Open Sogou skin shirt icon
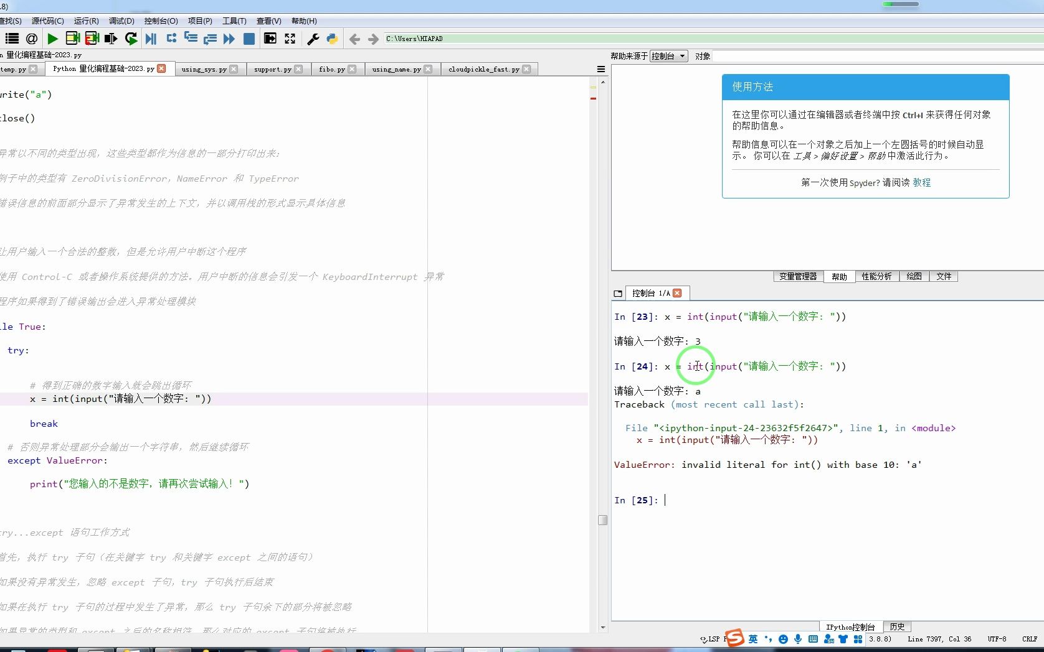This screenshot has width=1044, height=652. [x=843, y=639]
